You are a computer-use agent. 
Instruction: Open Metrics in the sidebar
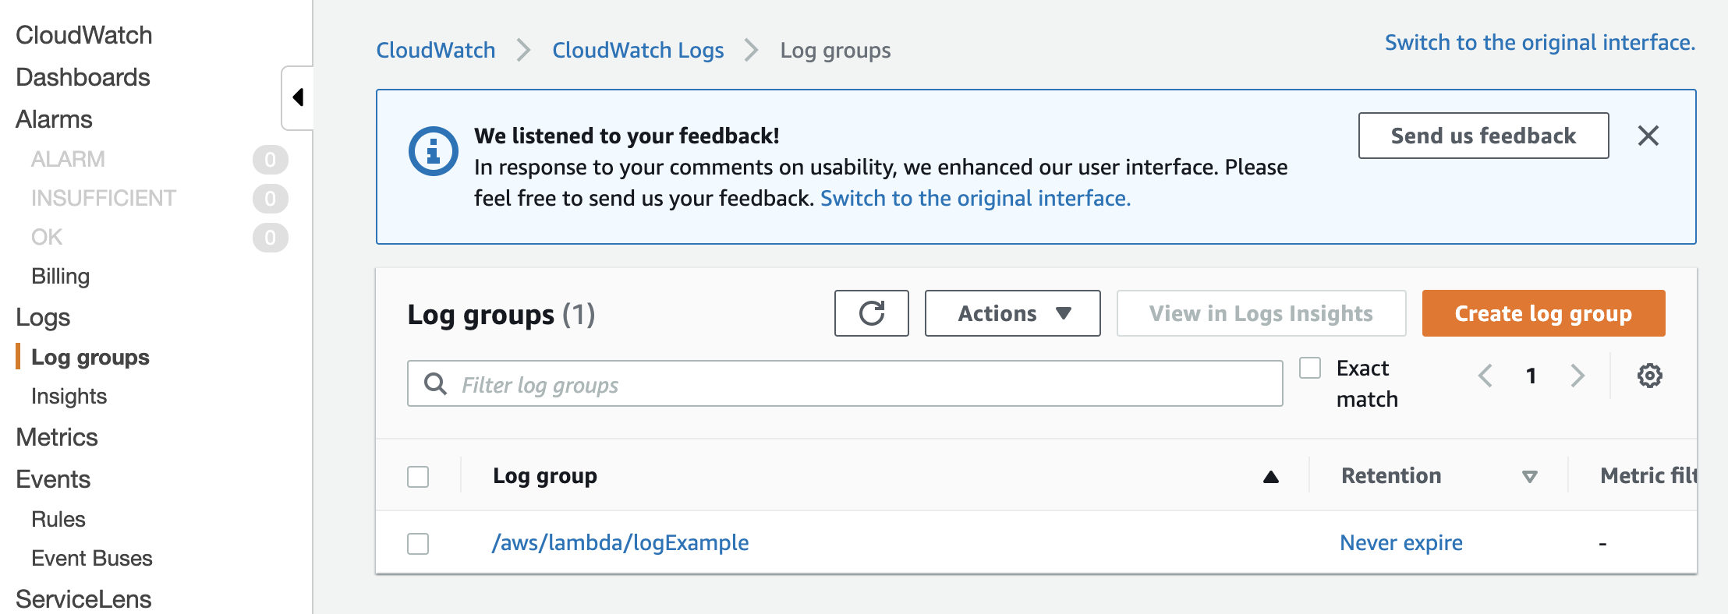57,437
